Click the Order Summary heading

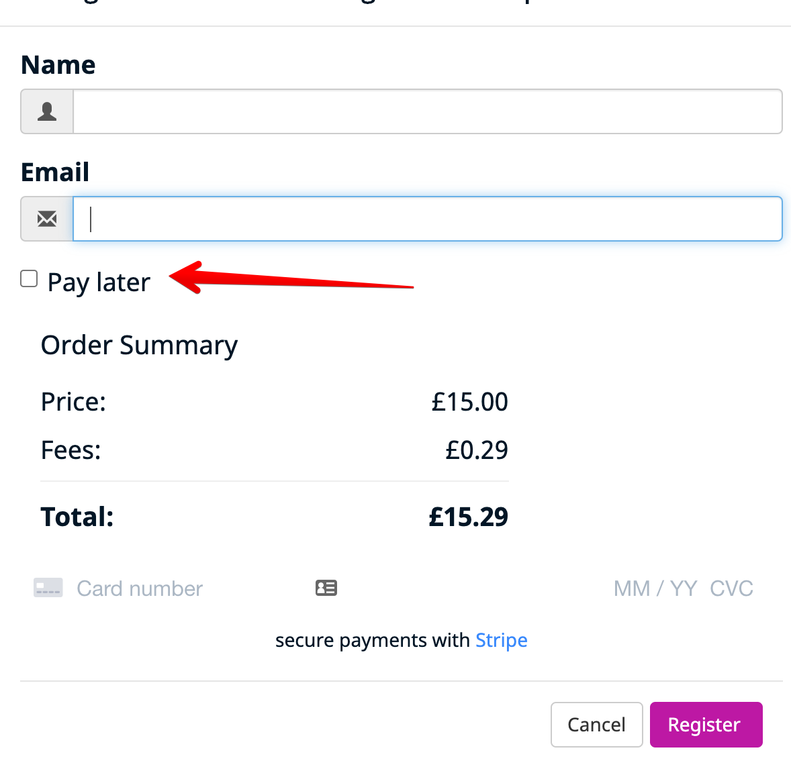pyautogui.click(x=139, y=346)
